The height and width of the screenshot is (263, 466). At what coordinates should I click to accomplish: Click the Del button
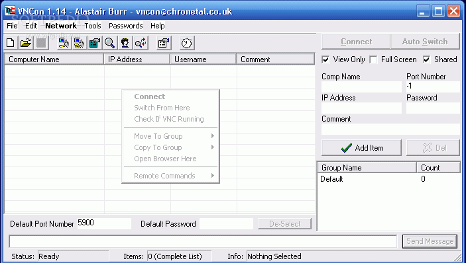(x=434, y=148)
